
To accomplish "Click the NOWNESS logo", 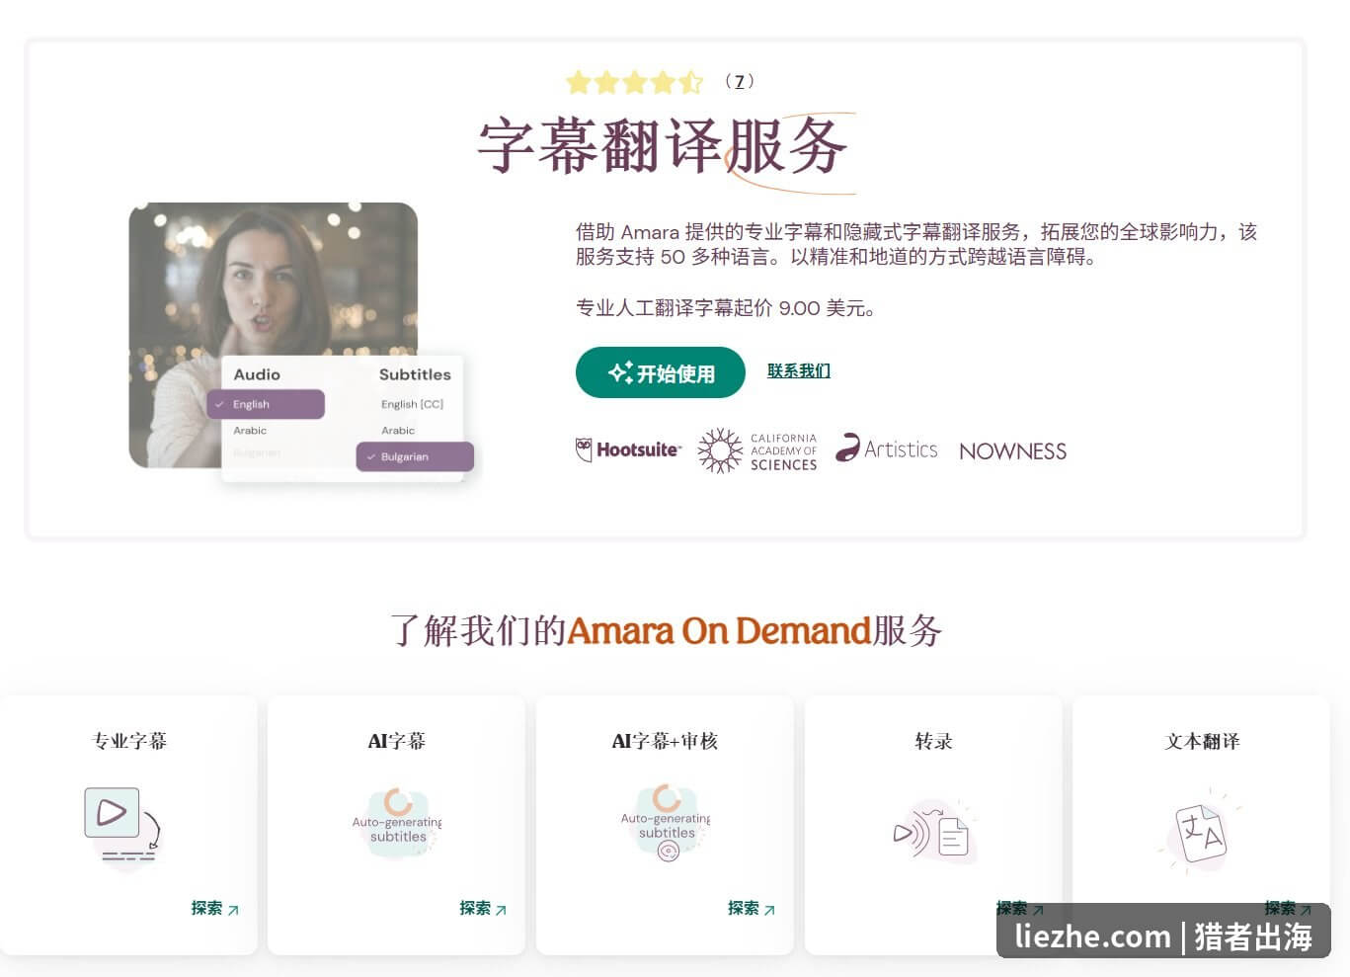I will 1012,451.
